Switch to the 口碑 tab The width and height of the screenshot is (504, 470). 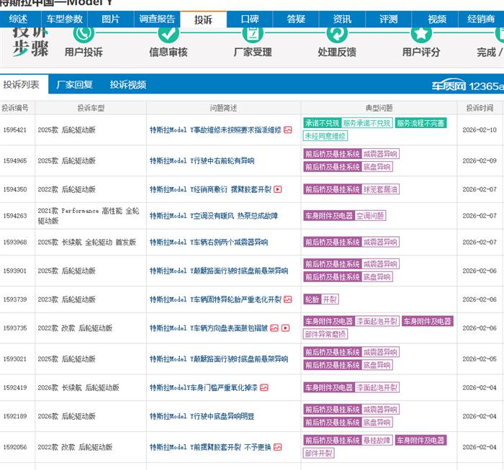pos(250,19)
